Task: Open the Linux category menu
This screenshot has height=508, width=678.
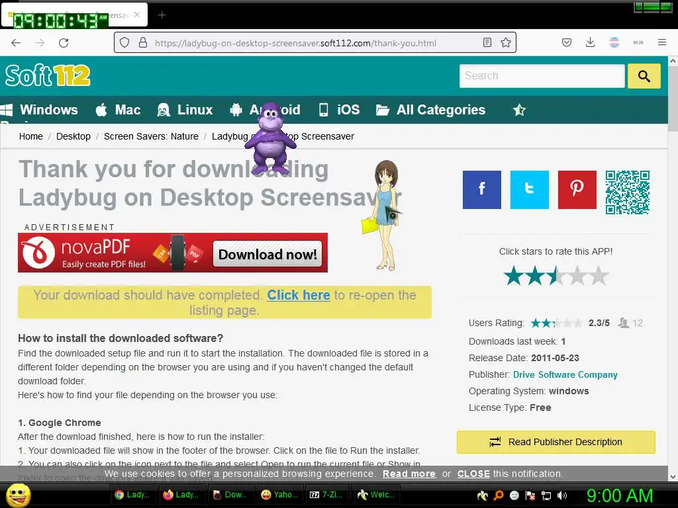Action: (185, 110)
